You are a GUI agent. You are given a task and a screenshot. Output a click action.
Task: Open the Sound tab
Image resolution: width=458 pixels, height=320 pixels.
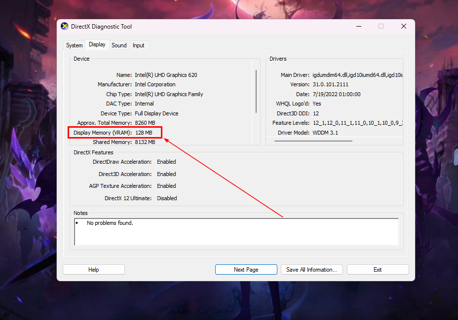click(x=119, y=45)
